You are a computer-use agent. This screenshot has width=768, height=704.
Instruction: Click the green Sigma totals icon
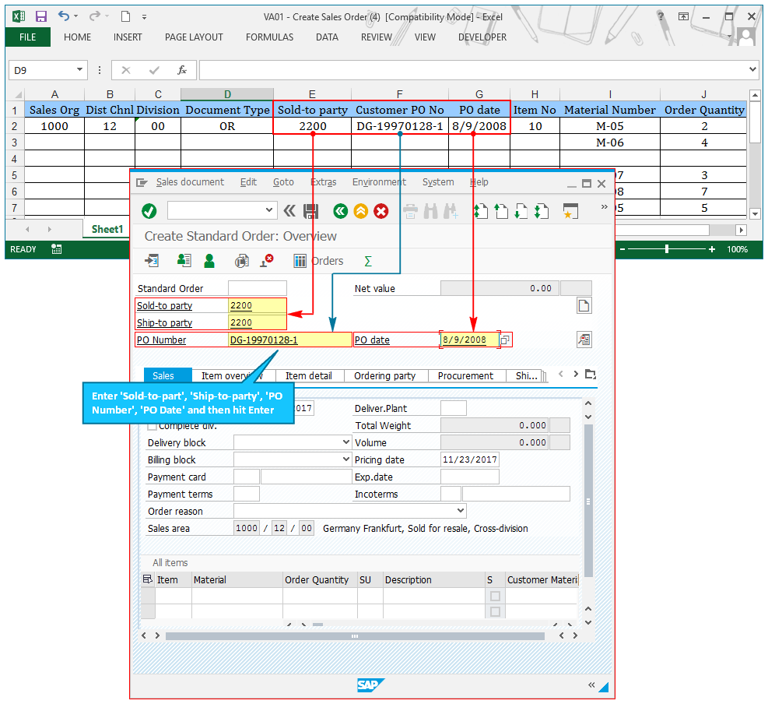point(368,262)
